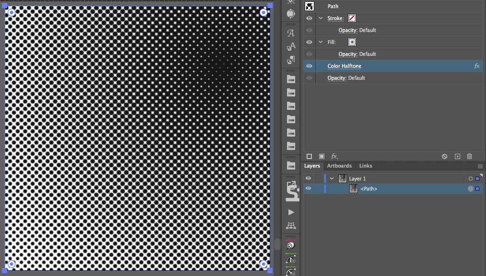Click Duplicate Selected Item plus icon
The image size is (486, 276).
pyautogui.click(x=457, y=157)
